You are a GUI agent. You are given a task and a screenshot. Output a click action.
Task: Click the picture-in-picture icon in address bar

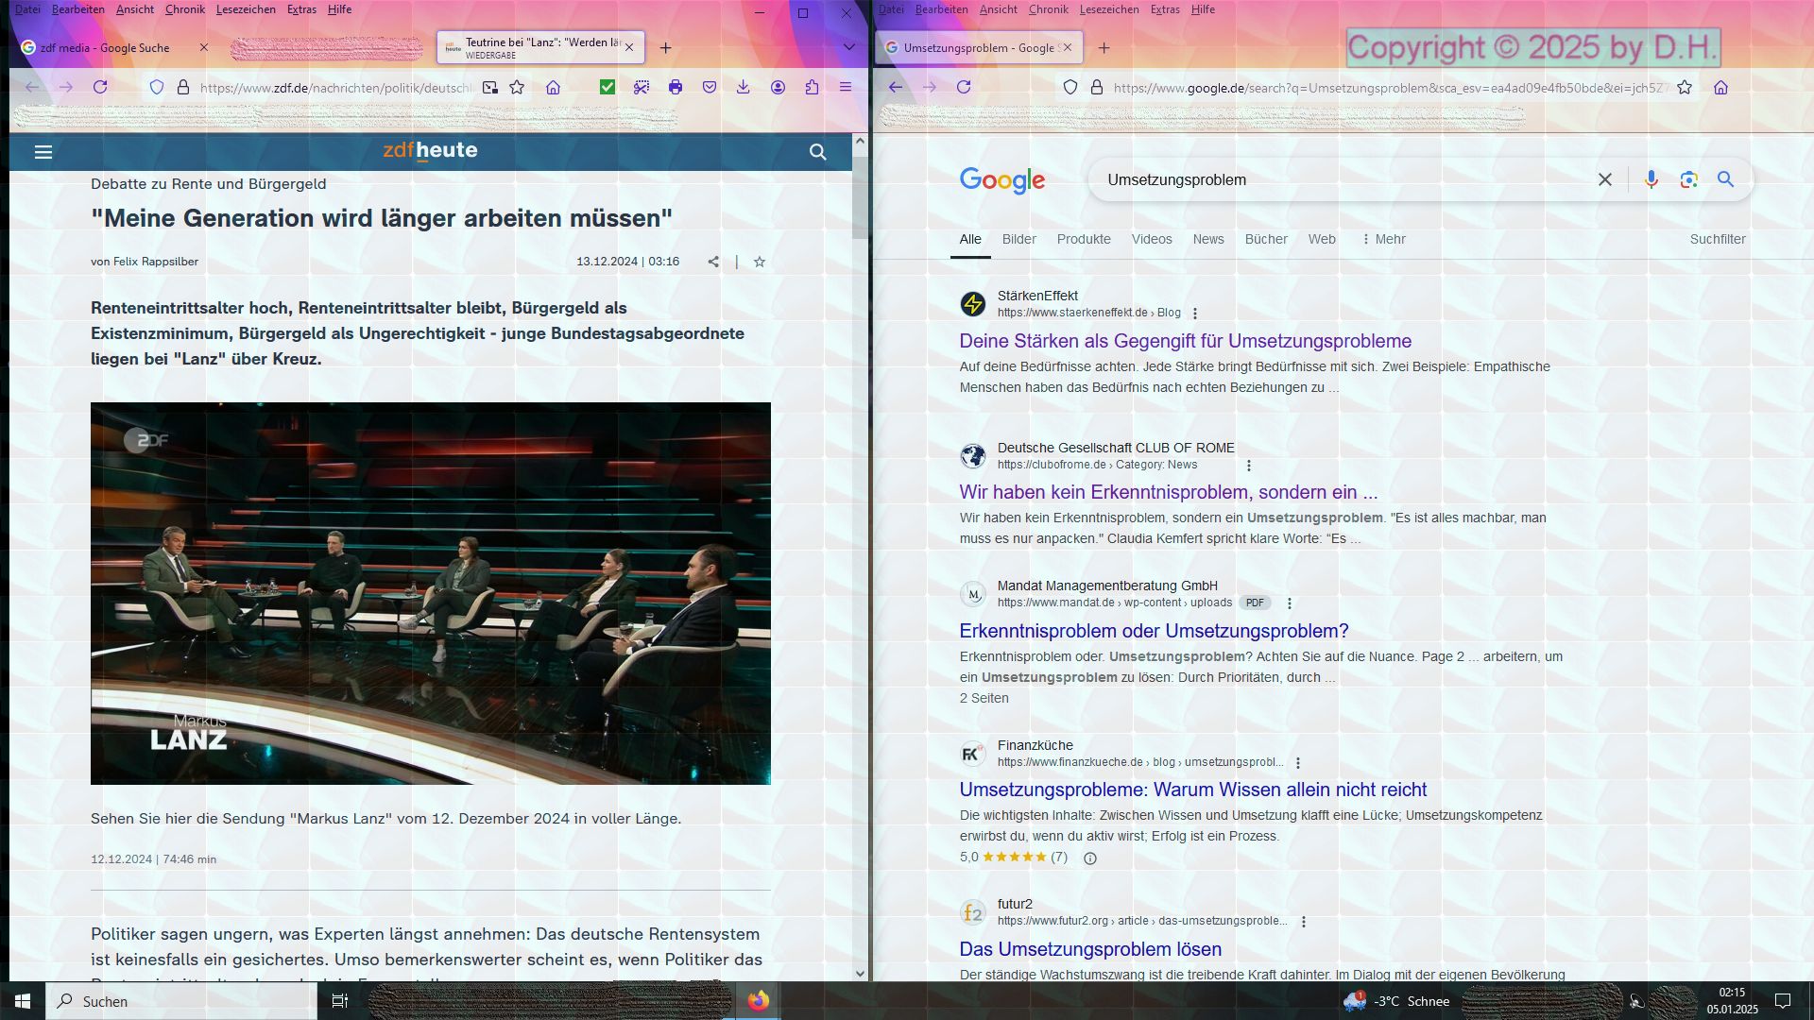tap(489, 87)
